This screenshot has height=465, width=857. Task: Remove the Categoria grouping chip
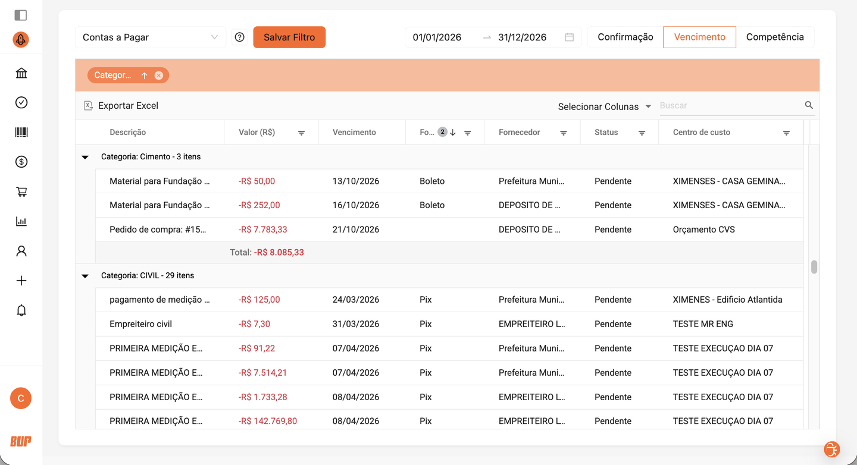159,76
